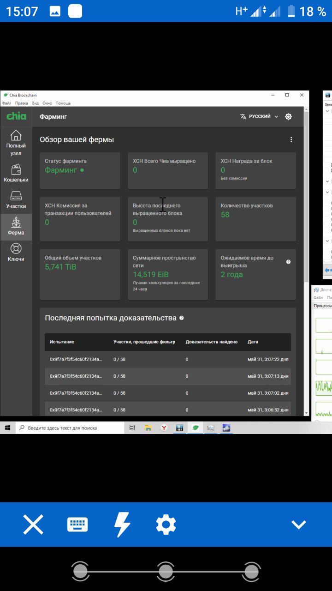Open Вид menu in Chia window
The width and height of the screenshot is (332, 591).
coord(36,103)
